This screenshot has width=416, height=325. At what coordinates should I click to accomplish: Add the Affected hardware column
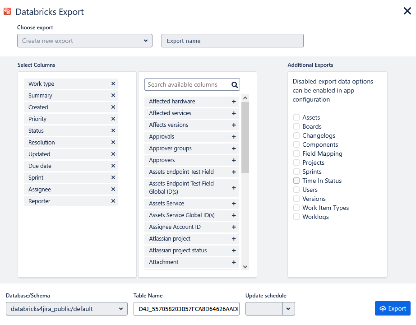[234, 102]
